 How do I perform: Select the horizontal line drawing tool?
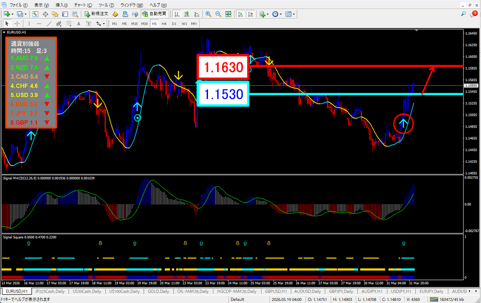pyautogui.click(x=39, y=24)
